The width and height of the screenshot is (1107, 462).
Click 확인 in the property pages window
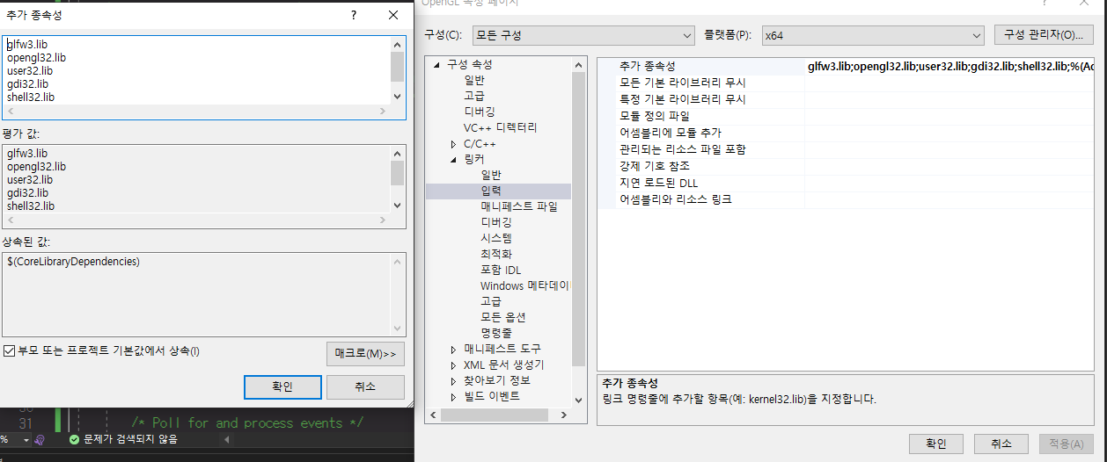(x=936, y=444)
